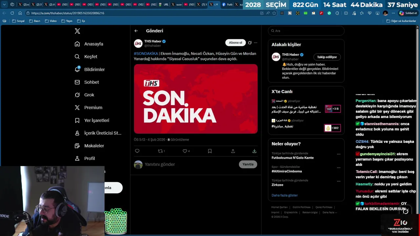420x236 pixels.
Task: Click the Yanıtla button
Action: coord(248,164)
